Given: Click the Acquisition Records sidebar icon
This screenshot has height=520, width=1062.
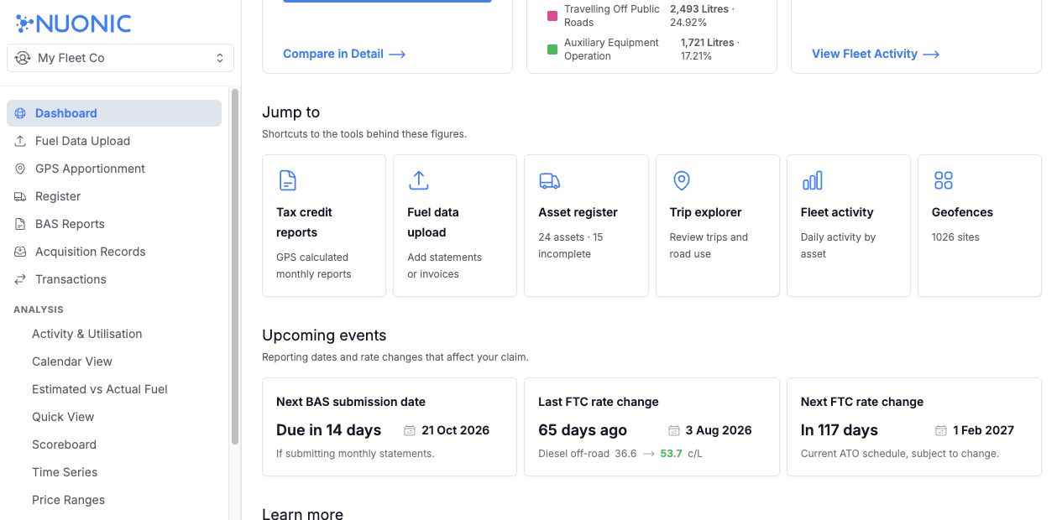Looking at the screenshot, I should coord(20,252).
